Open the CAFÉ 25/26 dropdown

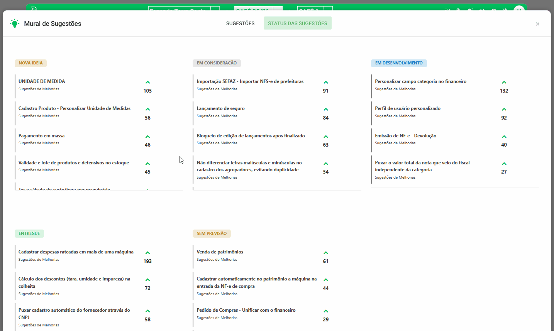click(255, 12)
